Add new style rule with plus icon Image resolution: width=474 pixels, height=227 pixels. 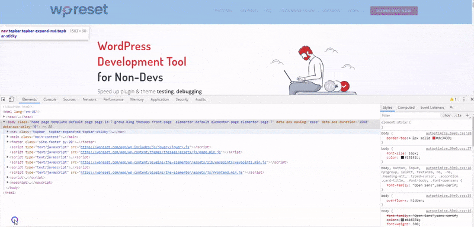pos(467,115)
